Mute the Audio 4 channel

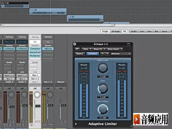pos(10,122)
